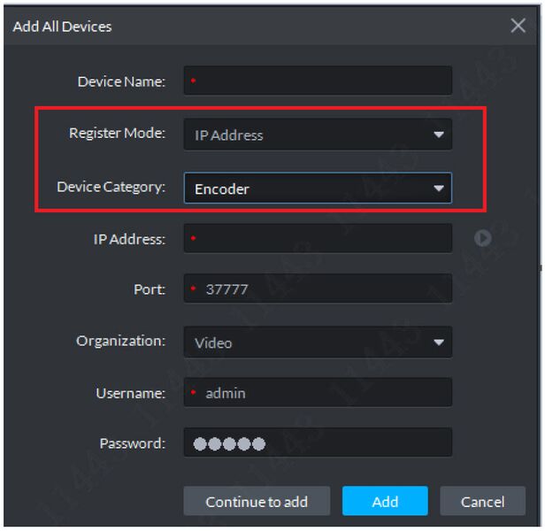Screen dimensions: 545x531
Task: Click the Register Mode label
Action: pos(117,133)
